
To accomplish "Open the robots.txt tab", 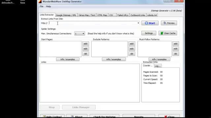I will pos(152,15).
